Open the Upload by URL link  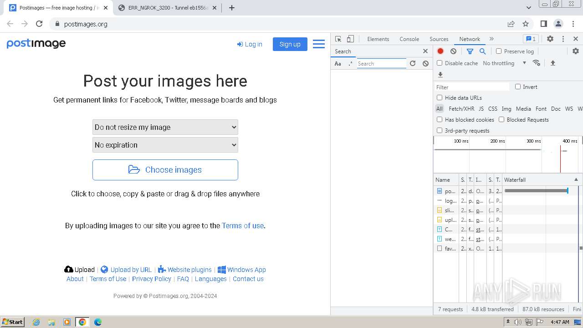pyautogui.click(x=126, y=270)
